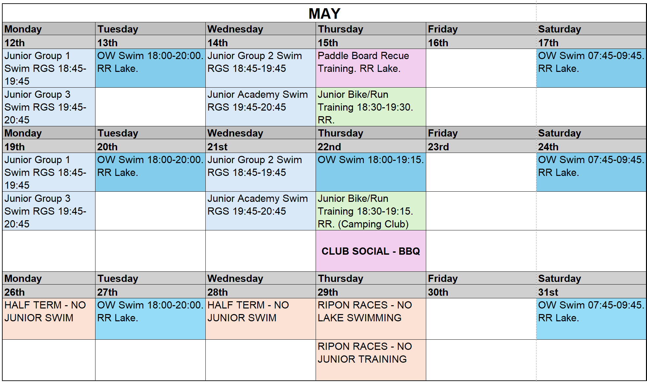Click Junior Group 3 Swim under 12th
This screenshot has width=647, height=382.
click(49, 107)
